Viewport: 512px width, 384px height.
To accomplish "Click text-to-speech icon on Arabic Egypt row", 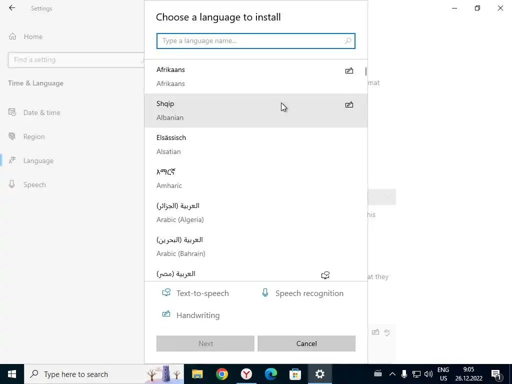I will click(325, 275).
